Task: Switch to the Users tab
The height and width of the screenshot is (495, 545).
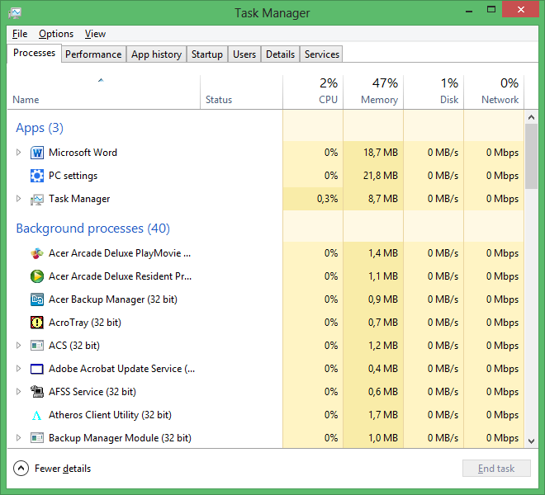Action: (244, 54)
